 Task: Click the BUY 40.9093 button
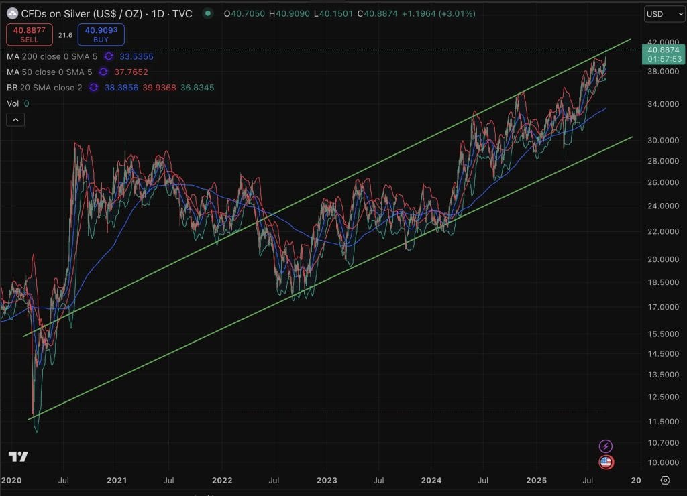(x=101, y=34)
